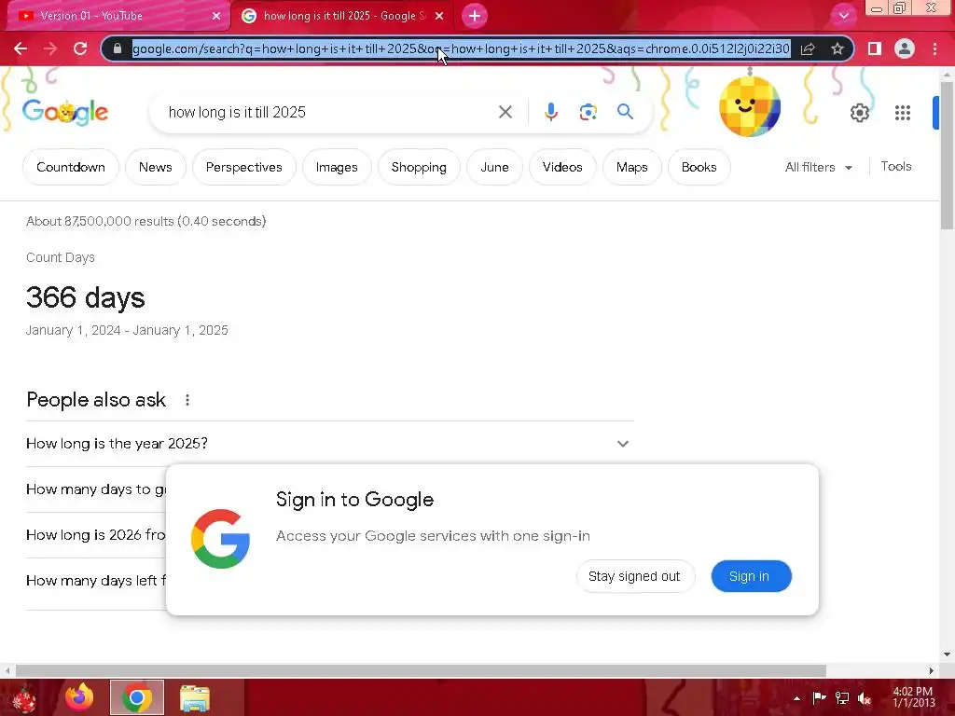Go back using the browser back arrow
This screenshot has width=955, height=716.
[21, 48]
